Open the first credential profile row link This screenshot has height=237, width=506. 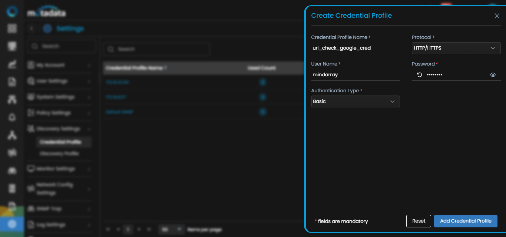[117, 82]
